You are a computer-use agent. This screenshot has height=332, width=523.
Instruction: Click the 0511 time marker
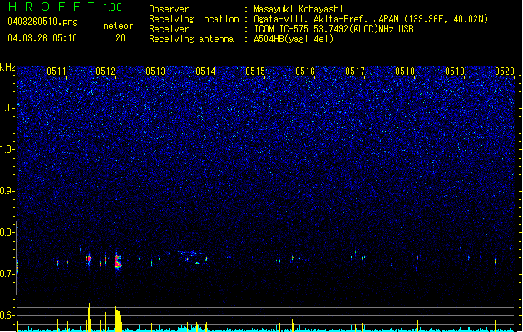coord(57,71)
